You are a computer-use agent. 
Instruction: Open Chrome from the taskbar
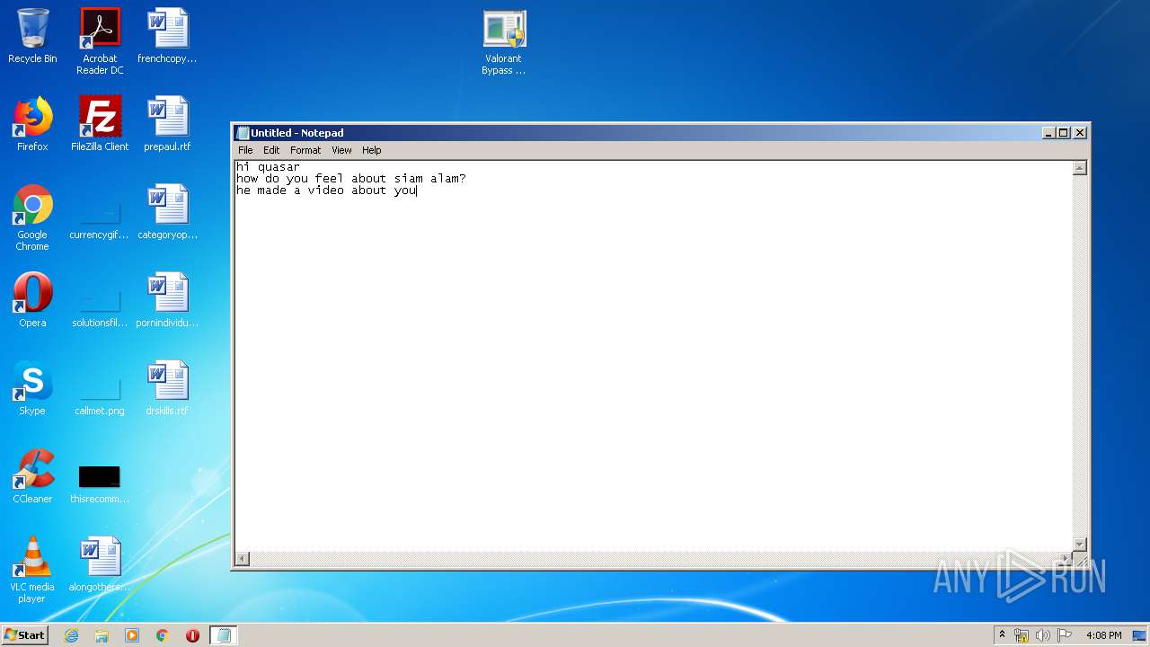point(163,635)
